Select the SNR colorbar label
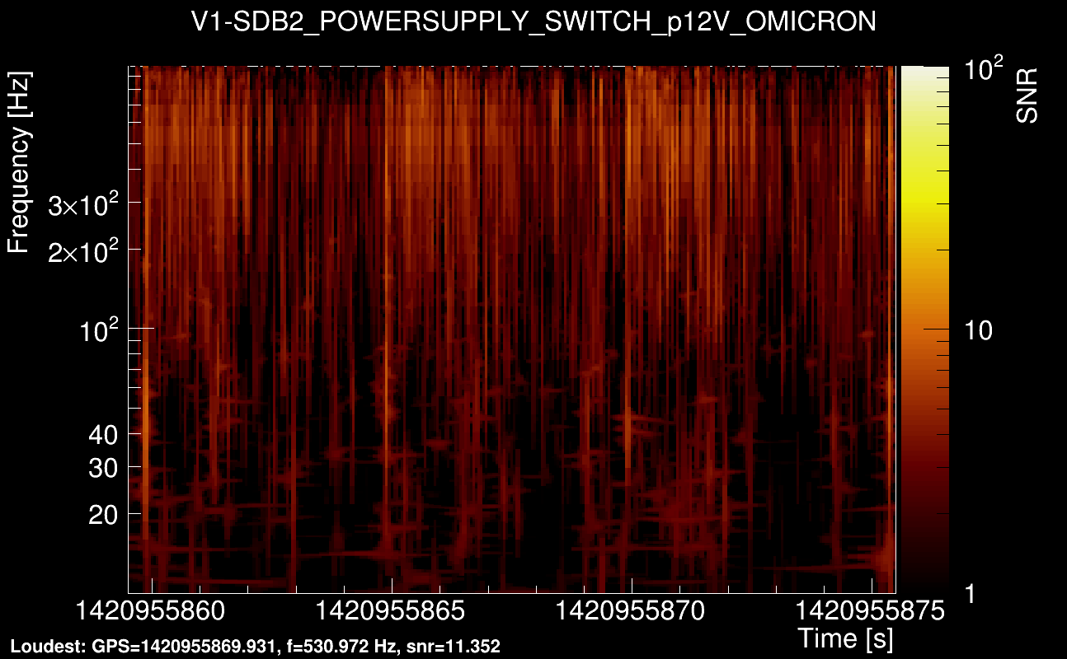 (1027, 96)
